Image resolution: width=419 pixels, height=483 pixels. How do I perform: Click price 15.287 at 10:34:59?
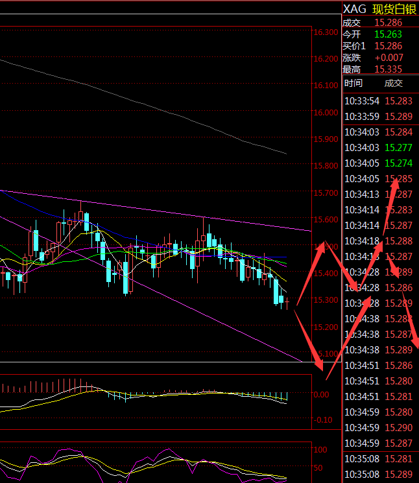click(399, 443)
